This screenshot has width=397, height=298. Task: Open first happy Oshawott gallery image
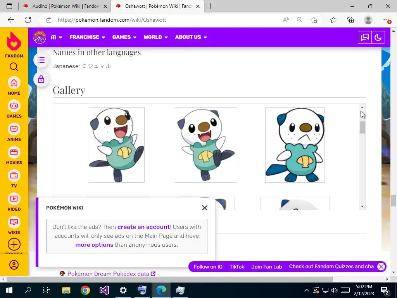click(x=117, y=145)
